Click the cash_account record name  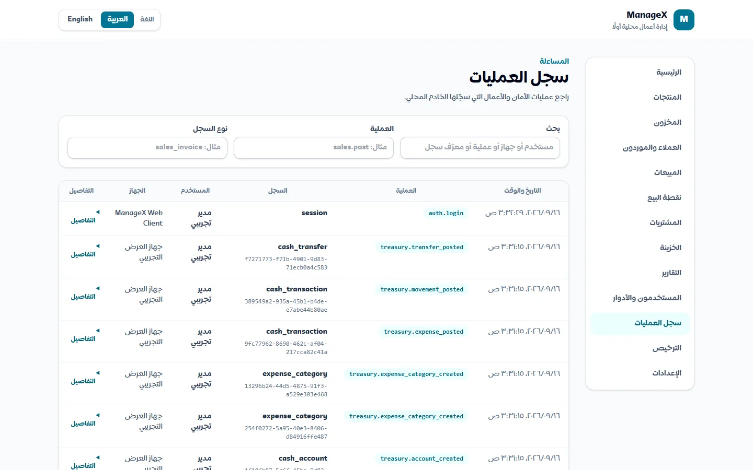[303, 459]
